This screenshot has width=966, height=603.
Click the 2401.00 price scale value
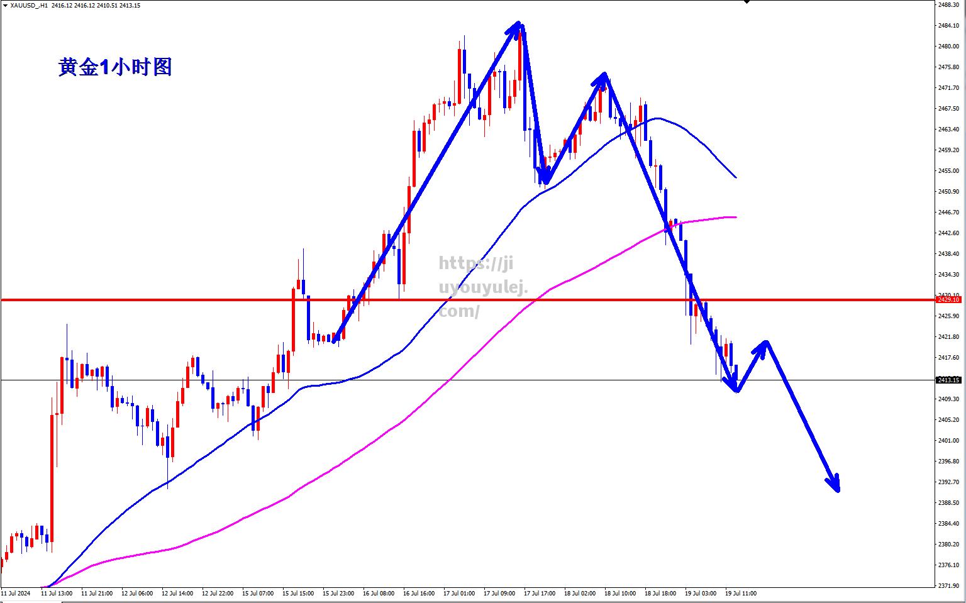948,441
